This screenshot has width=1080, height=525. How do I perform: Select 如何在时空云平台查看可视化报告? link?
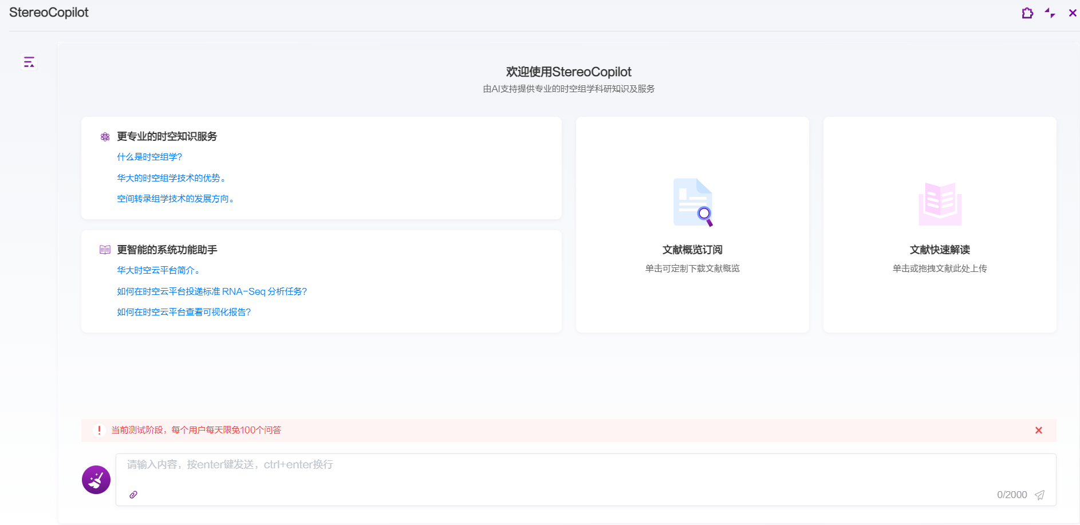pos(184,312)
